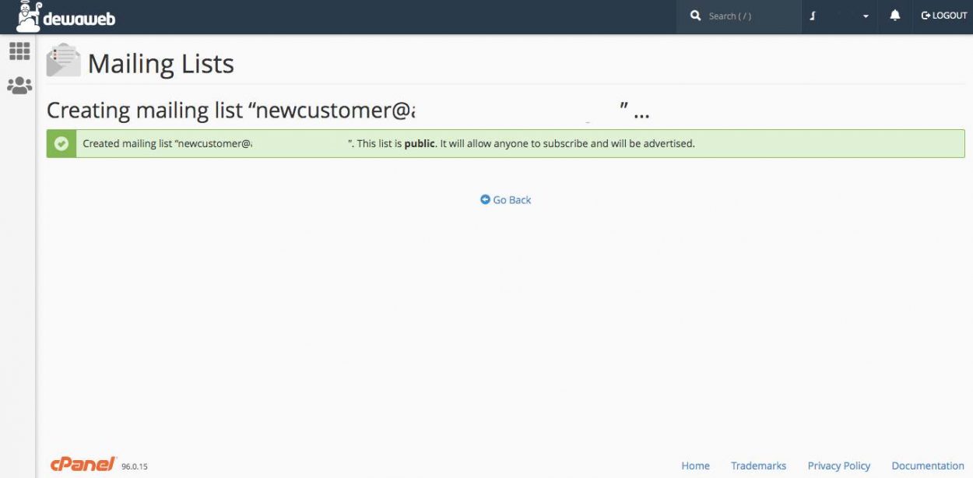Open the Home footer link
Image resolution: width=973 pixels, height=478 pixels.
(695, 466)
